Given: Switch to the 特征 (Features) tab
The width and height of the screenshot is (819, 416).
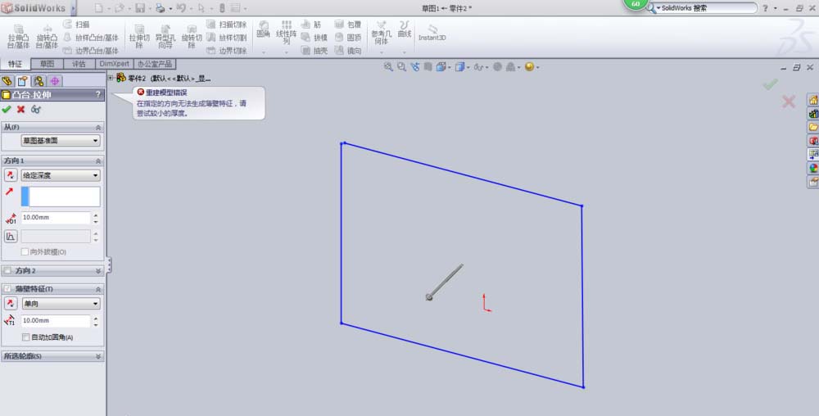Looking at the screenshot, I should (15, 64).
